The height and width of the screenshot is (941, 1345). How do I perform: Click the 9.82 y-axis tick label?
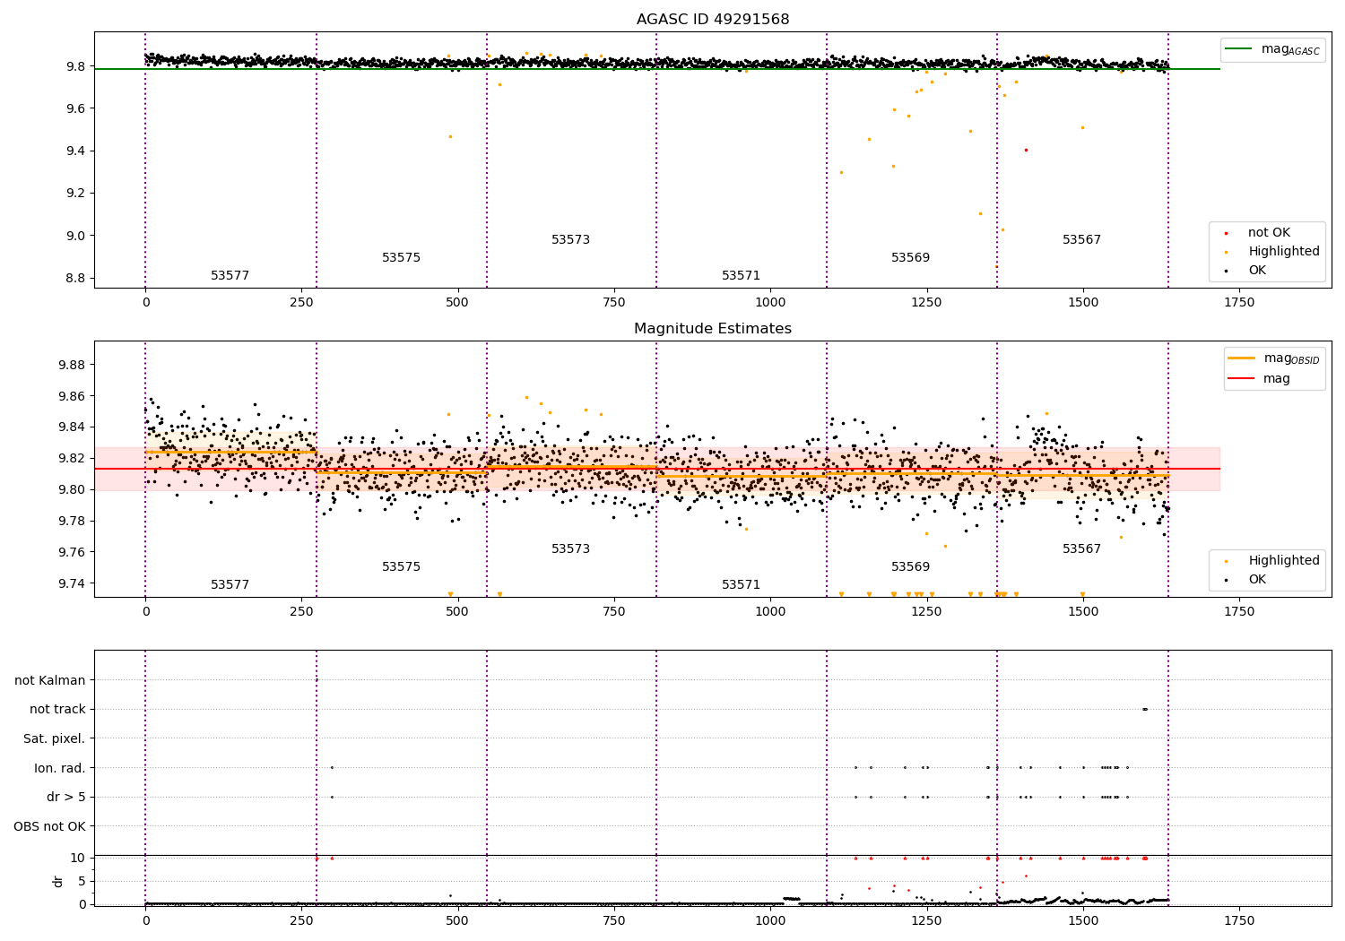tap(72, 459)
